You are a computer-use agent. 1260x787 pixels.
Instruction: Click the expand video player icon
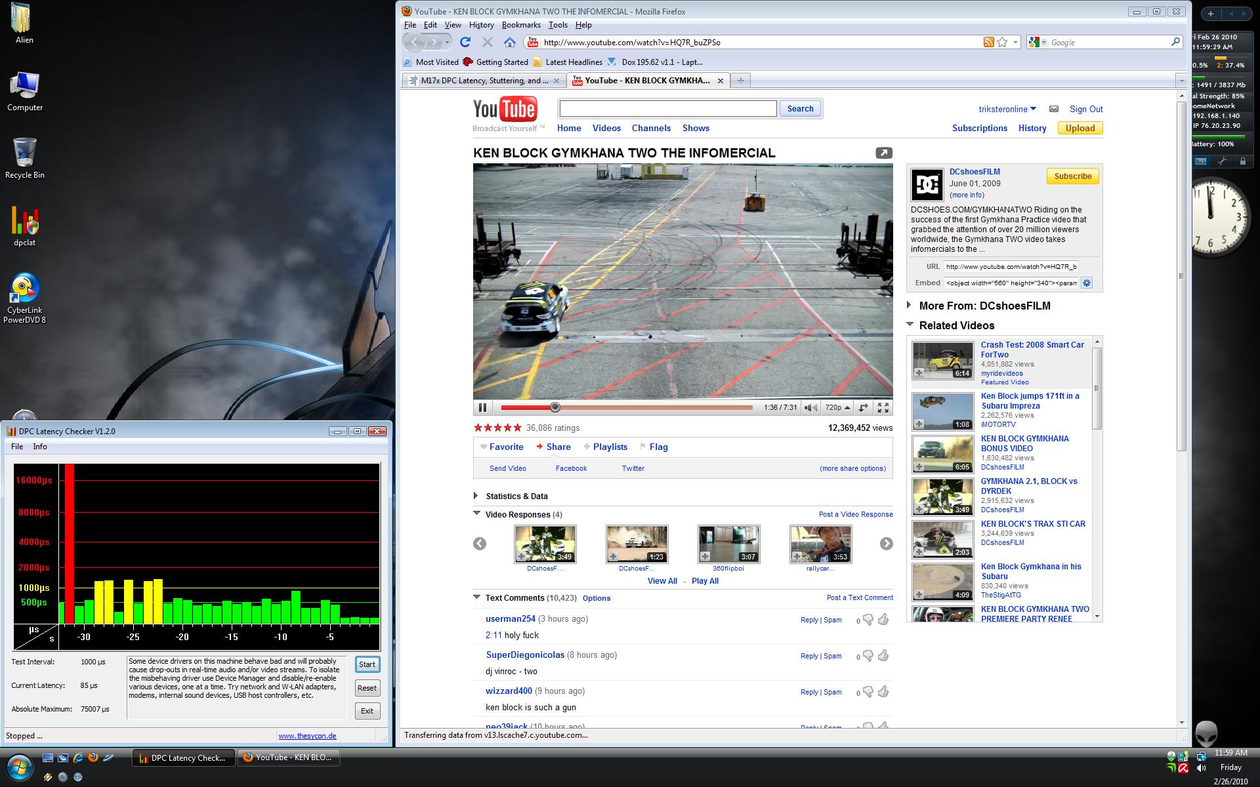coord(864,407)
